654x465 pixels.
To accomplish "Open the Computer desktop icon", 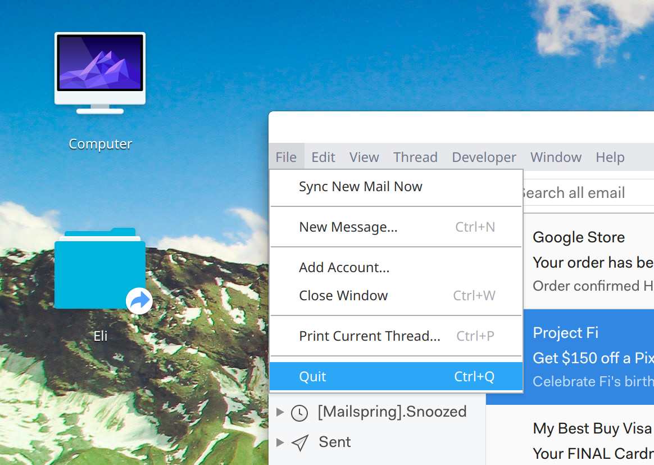I will pos(100,73).
